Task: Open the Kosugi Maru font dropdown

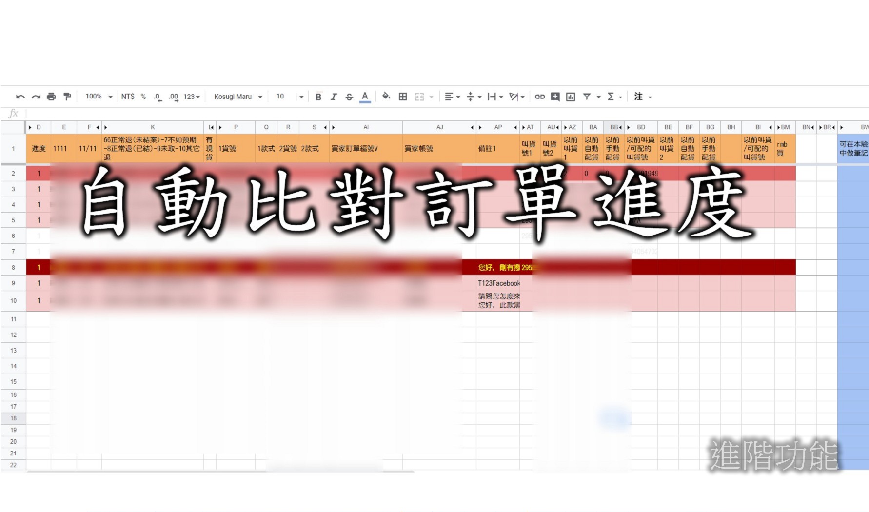Action: coord(237,97)
